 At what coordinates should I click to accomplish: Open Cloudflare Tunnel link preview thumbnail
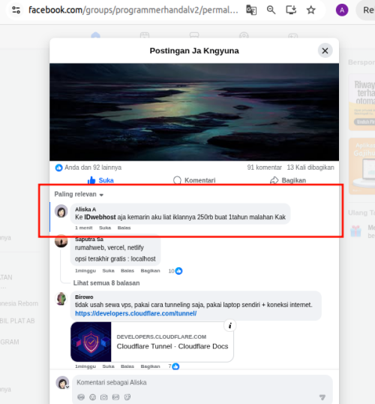pos(91,342)
